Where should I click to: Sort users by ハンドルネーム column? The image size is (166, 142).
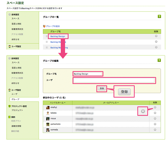(x=58, y=103)
